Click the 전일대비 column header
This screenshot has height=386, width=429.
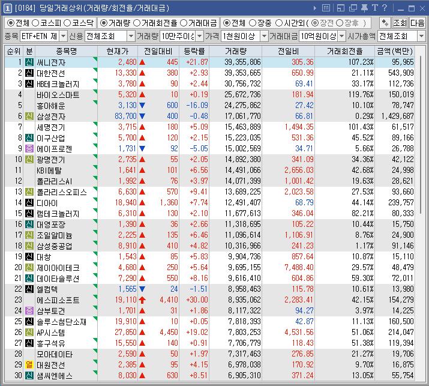click(x=158, y=51)
